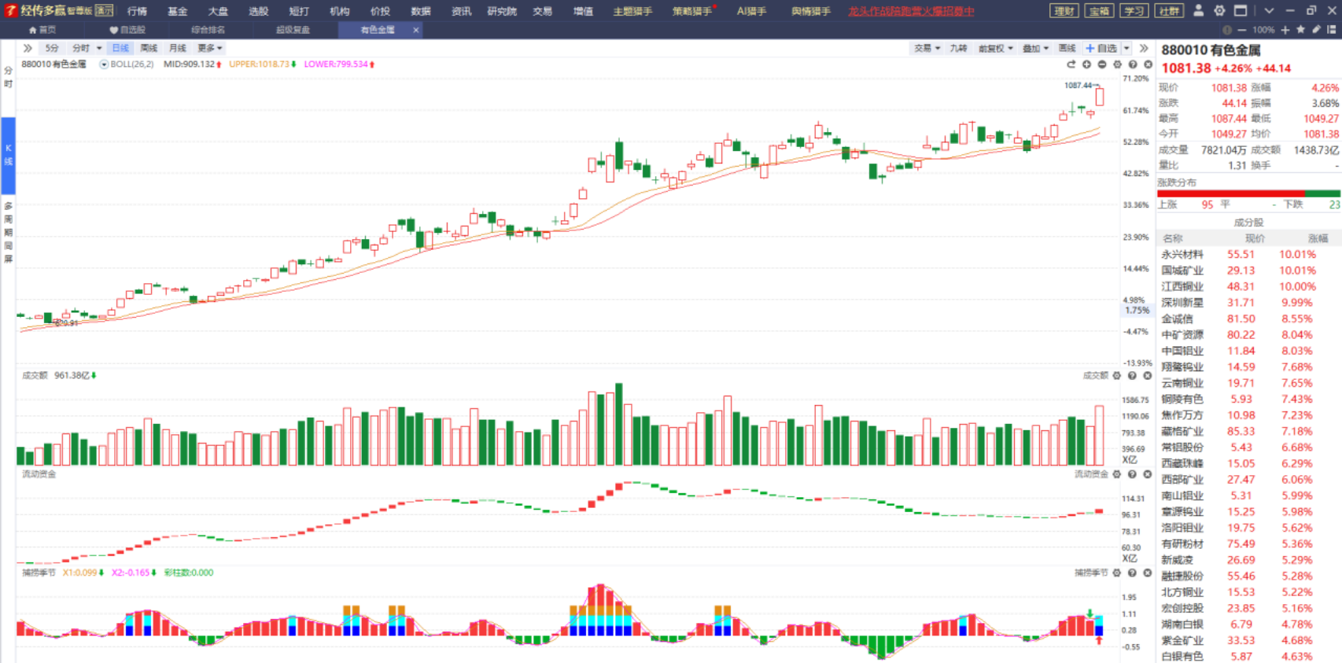Click the star favorite icon in the top bar

[1300, 30]
